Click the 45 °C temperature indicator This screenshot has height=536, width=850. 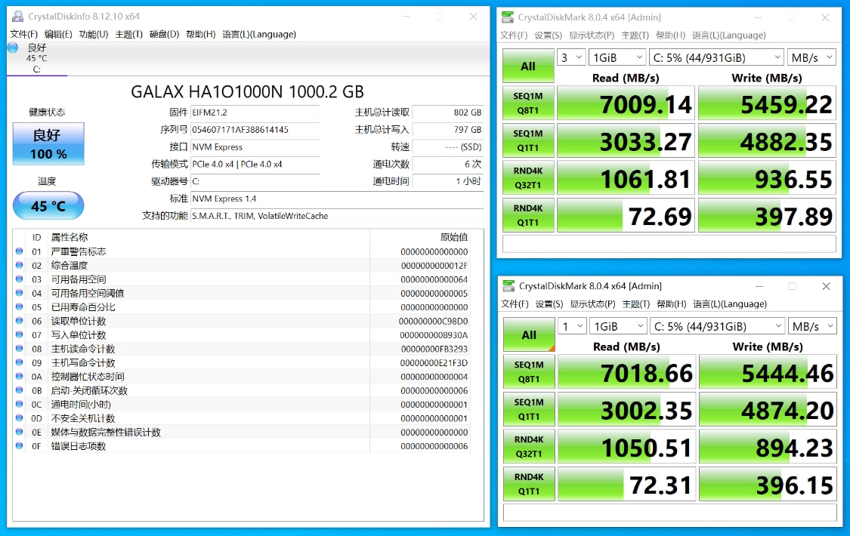tap(48, 205)
